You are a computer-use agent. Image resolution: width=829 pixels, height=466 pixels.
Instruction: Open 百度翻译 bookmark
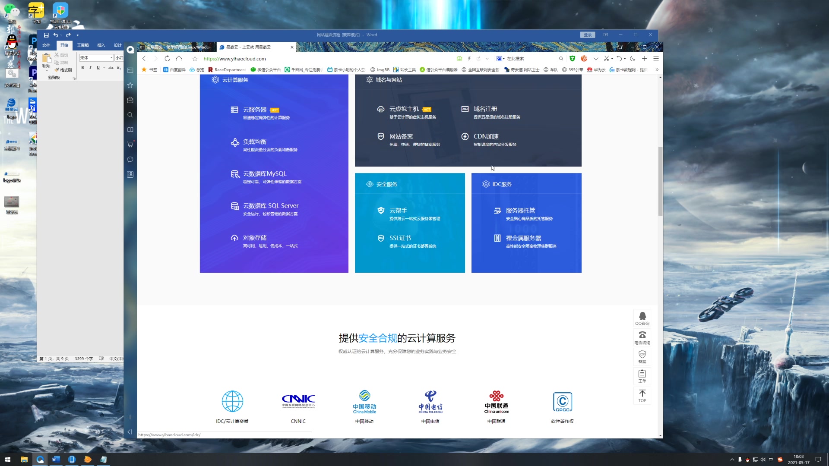click(x=174, y=69)
